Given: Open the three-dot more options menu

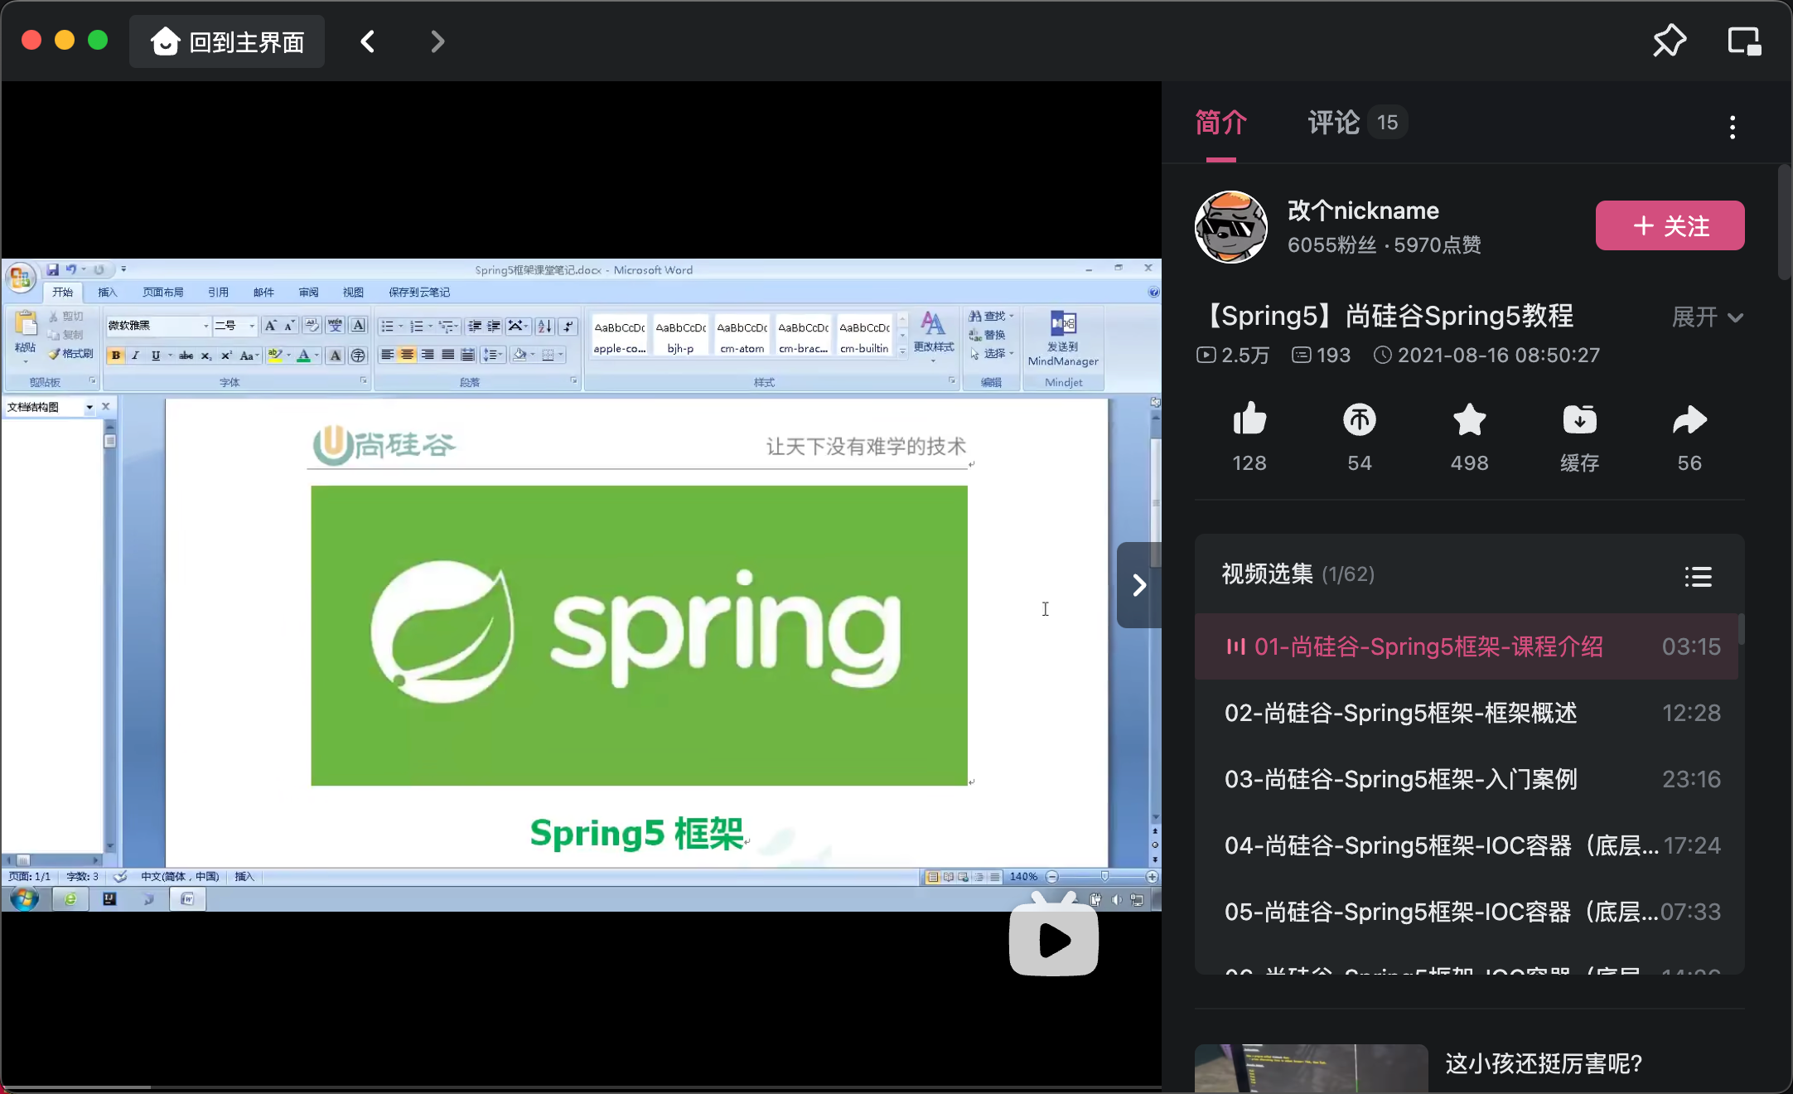Looking at the screenshot, I should pyautogui.click(x=1733, y=127).
